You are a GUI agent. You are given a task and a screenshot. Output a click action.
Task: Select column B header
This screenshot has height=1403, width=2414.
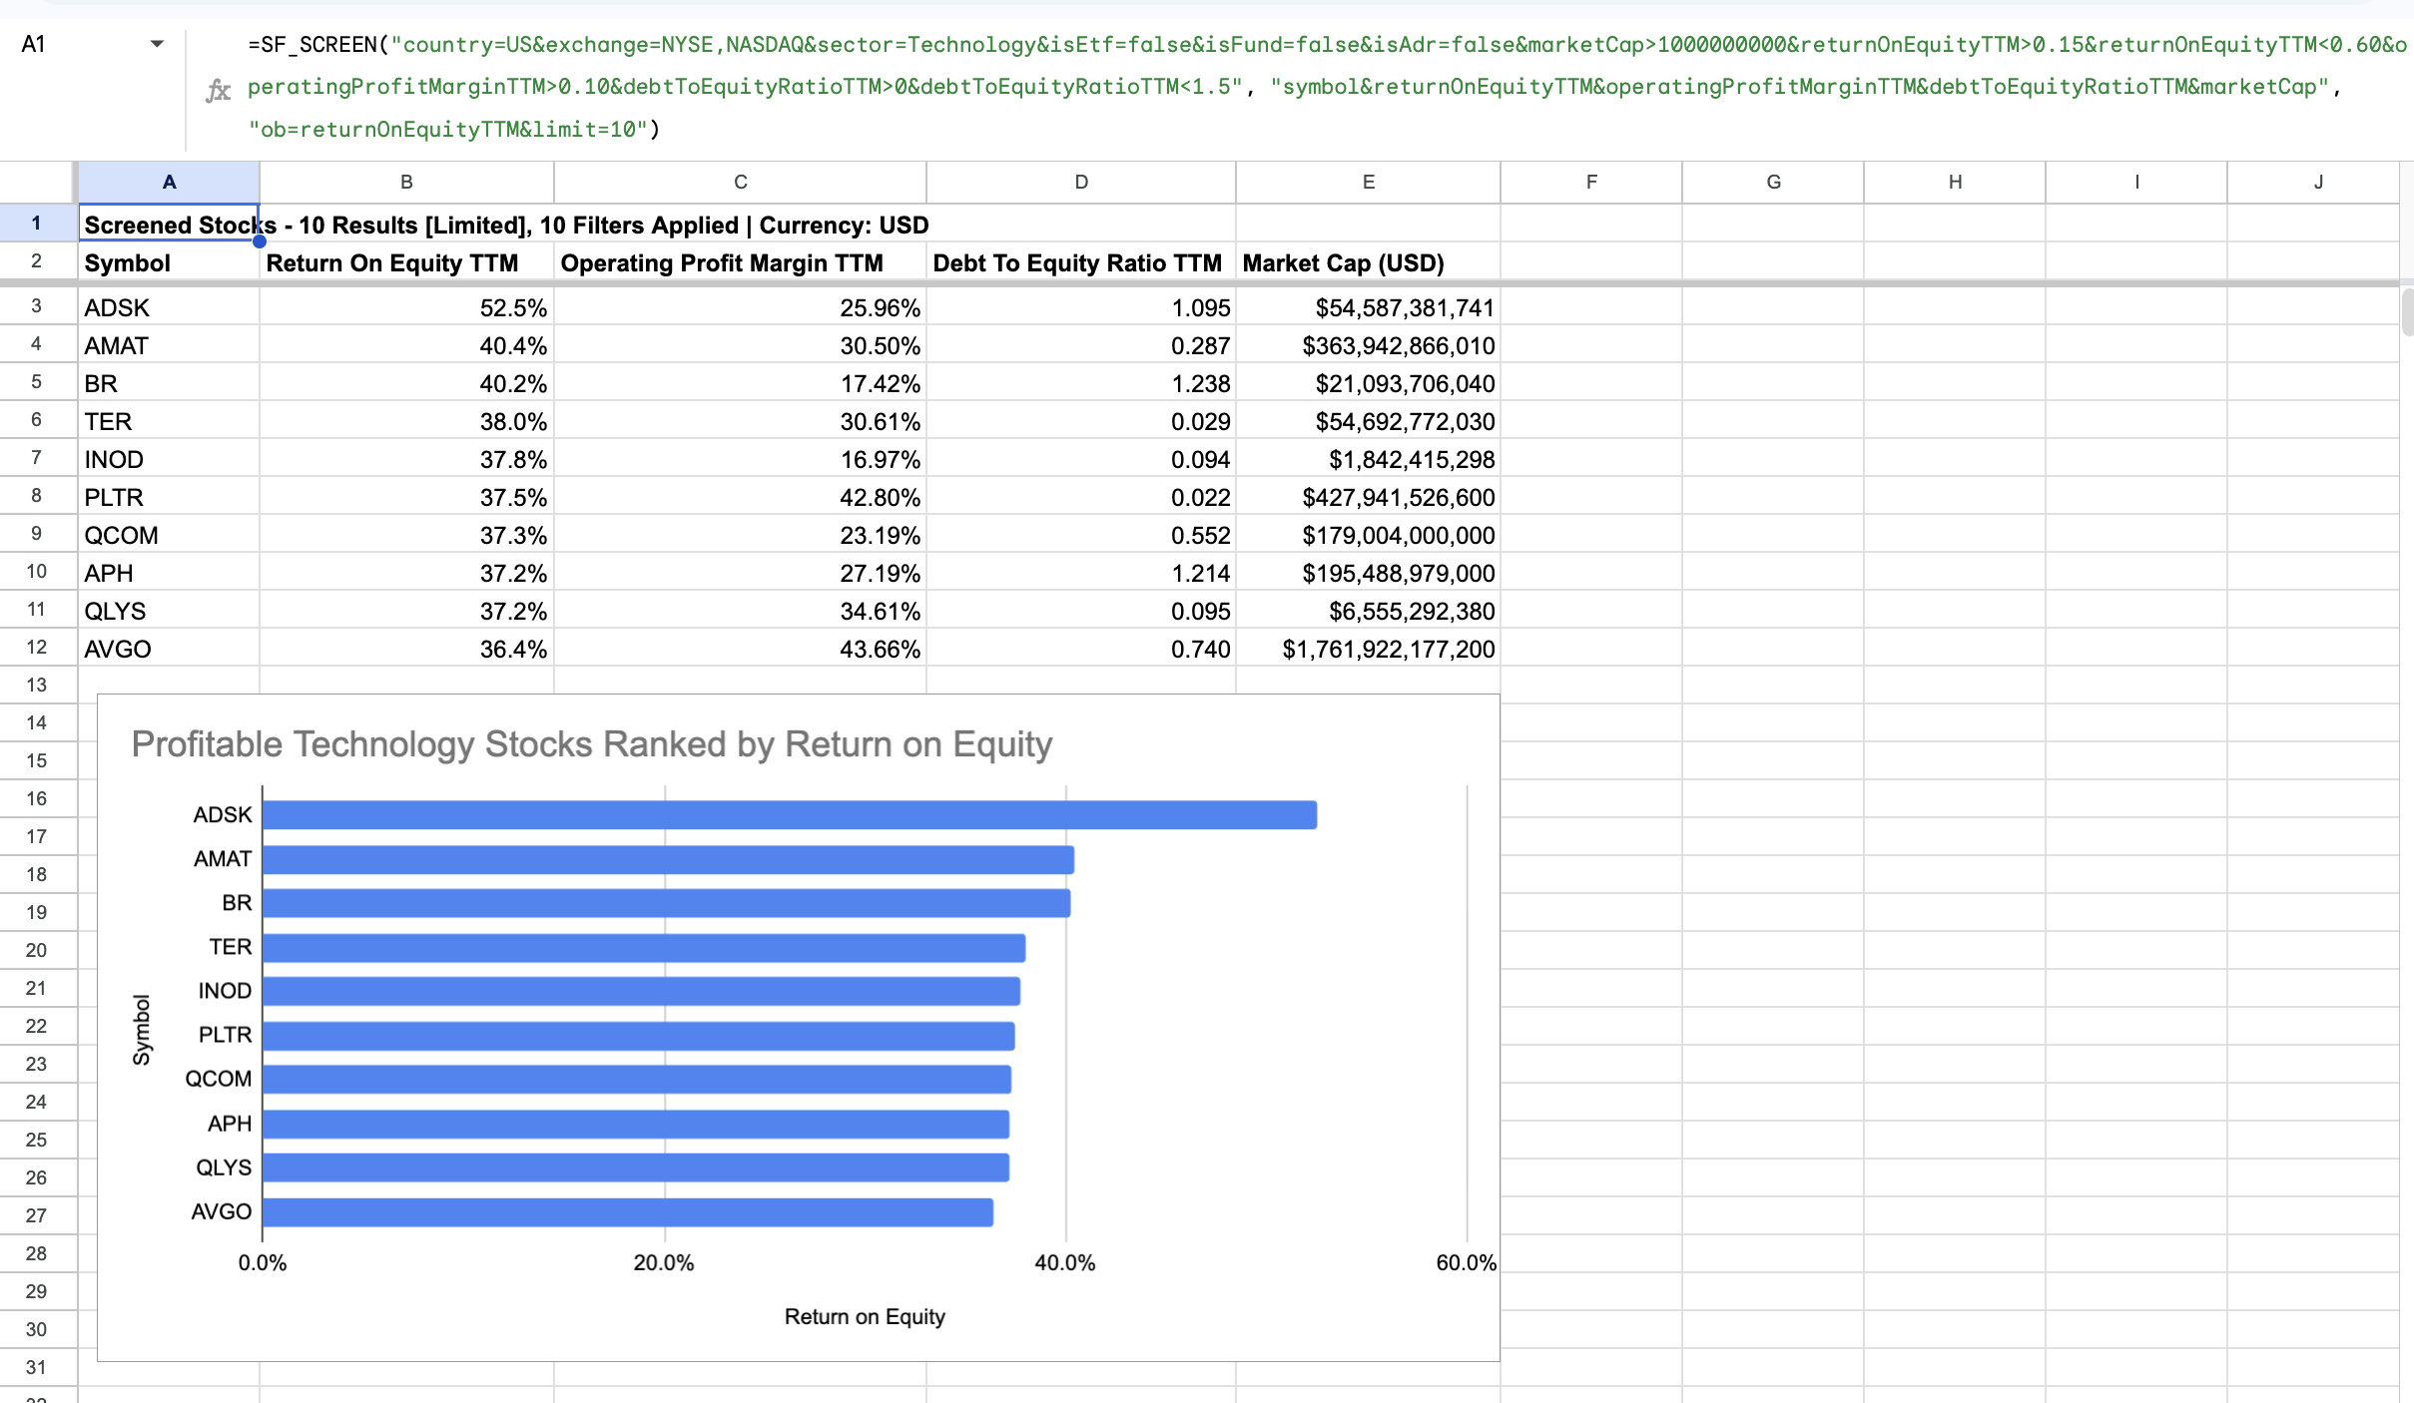406,182
